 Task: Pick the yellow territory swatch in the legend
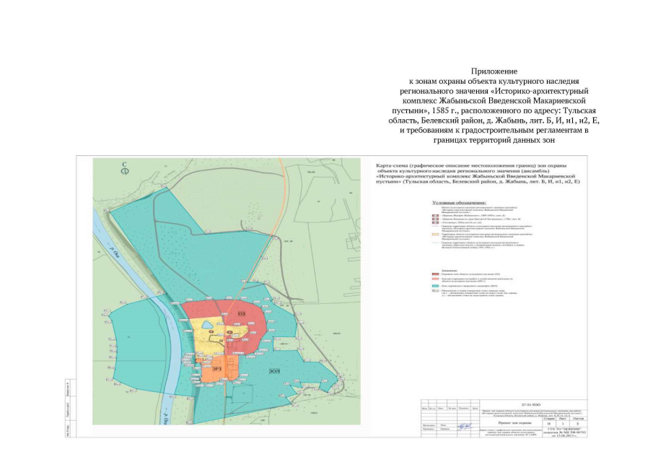pos(434,235)
